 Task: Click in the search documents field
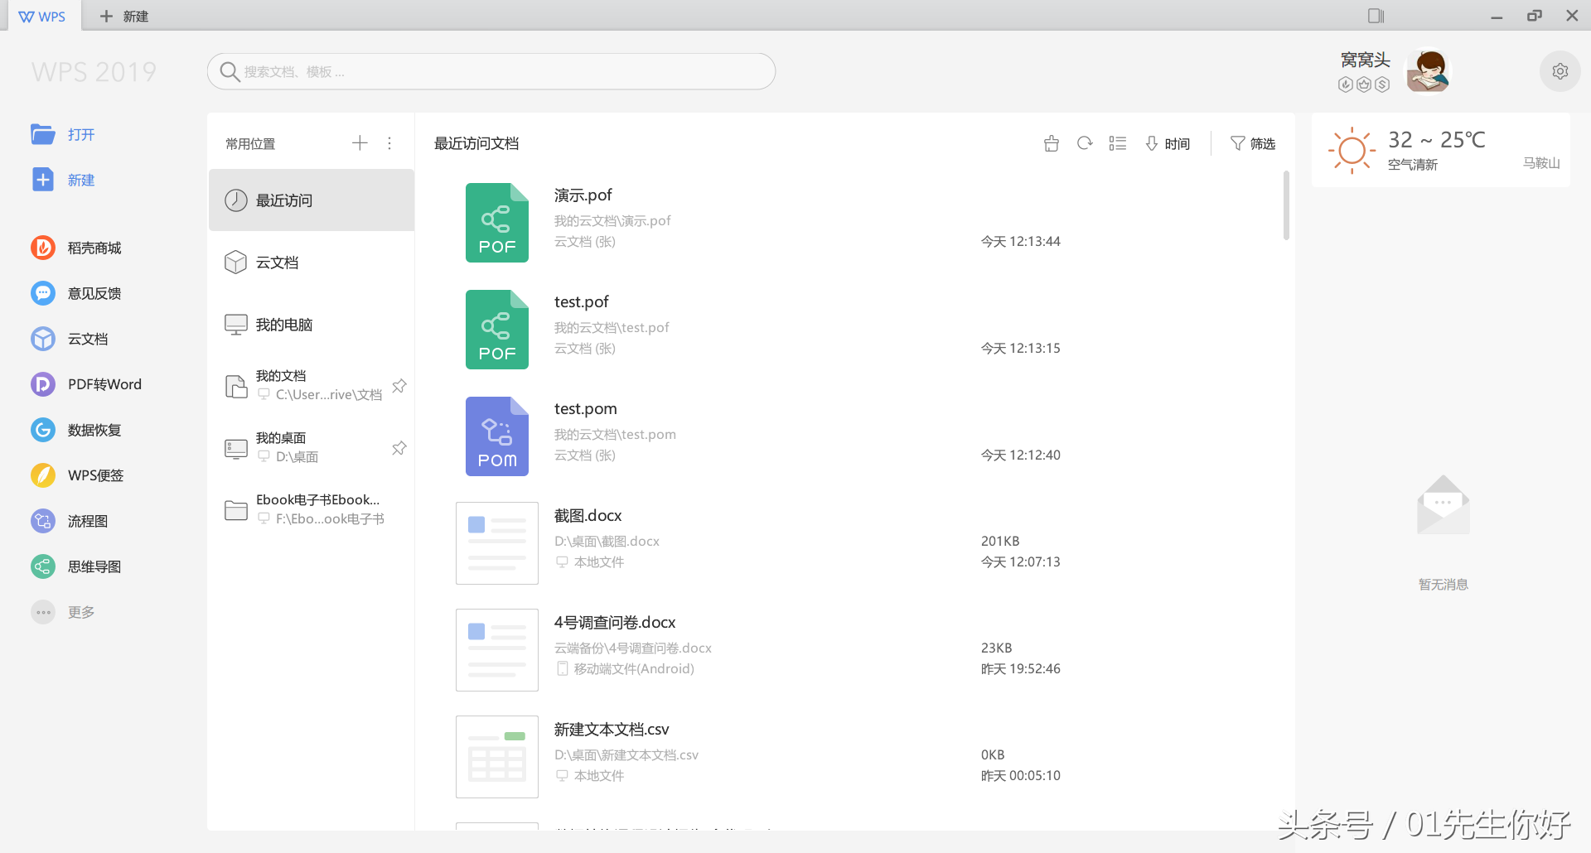(491, 72)
